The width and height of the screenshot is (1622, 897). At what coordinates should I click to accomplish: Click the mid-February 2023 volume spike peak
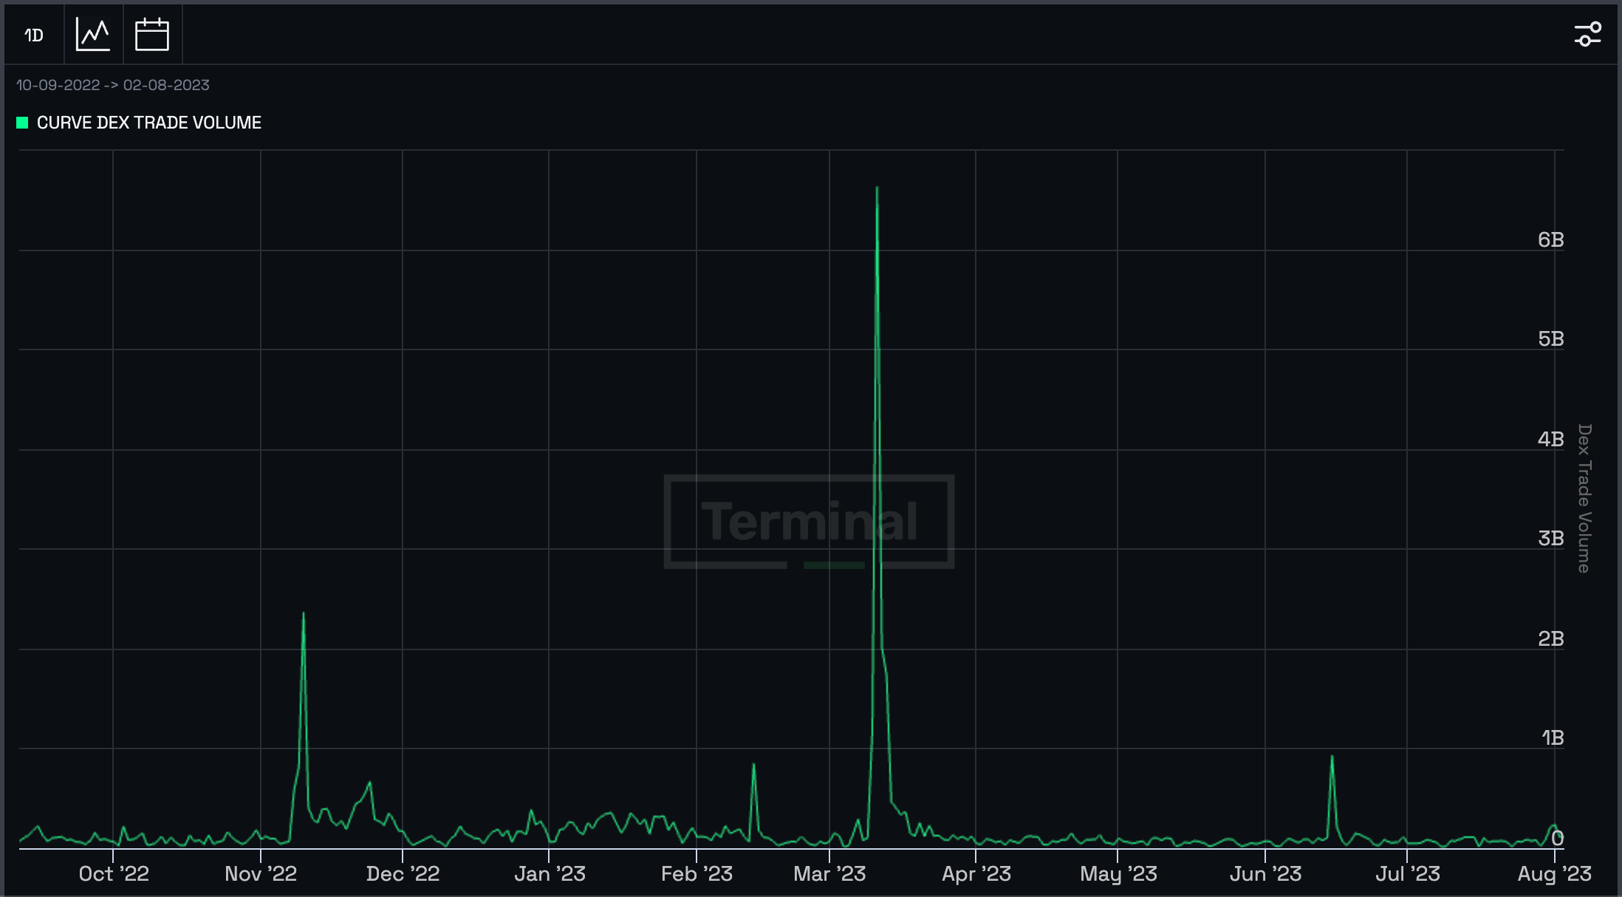[753, 764]
